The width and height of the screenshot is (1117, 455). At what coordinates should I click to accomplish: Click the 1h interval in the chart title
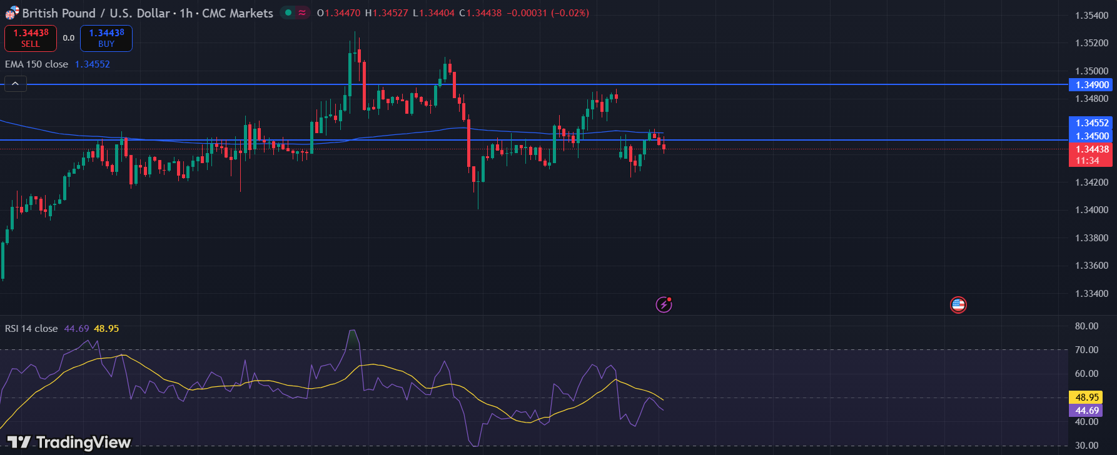186,13
